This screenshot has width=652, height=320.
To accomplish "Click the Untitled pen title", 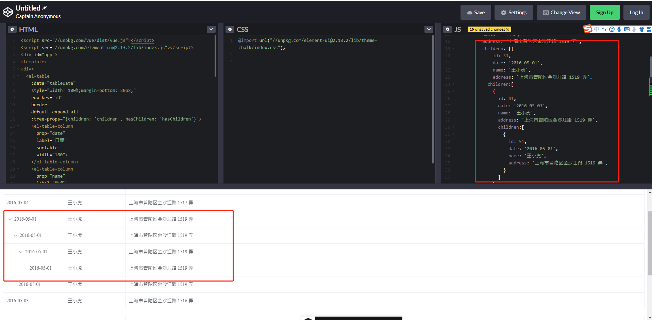I will coord(28,8).
